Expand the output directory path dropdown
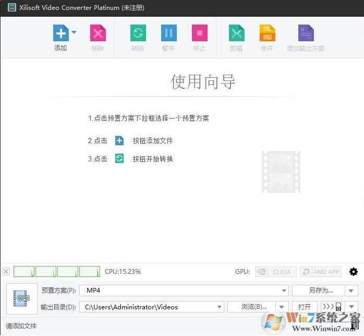This screenshot has width=364, height=336. click(x=219, y=307)
